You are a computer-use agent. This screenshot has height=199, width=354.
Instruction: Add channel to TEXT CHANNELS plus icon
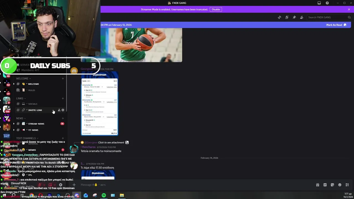click(x=63, y=138)
